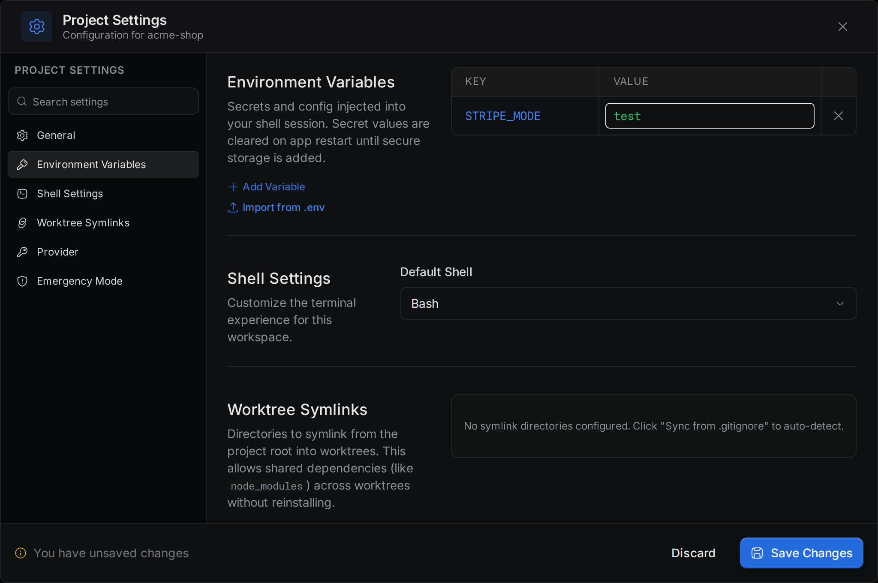Click the Emergency Mode shield icon
The width and height of the screenshot is (878, 583).
pyautogui.click(x=22, y=281)
